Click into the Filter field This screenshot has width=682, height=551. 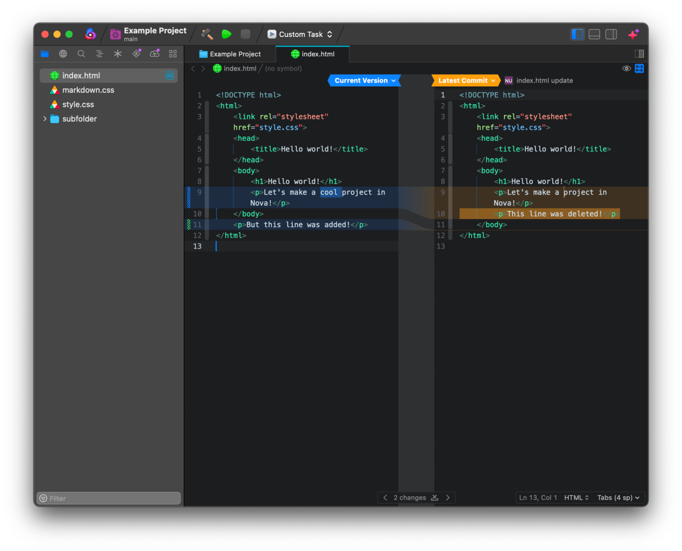coord(109,498)
